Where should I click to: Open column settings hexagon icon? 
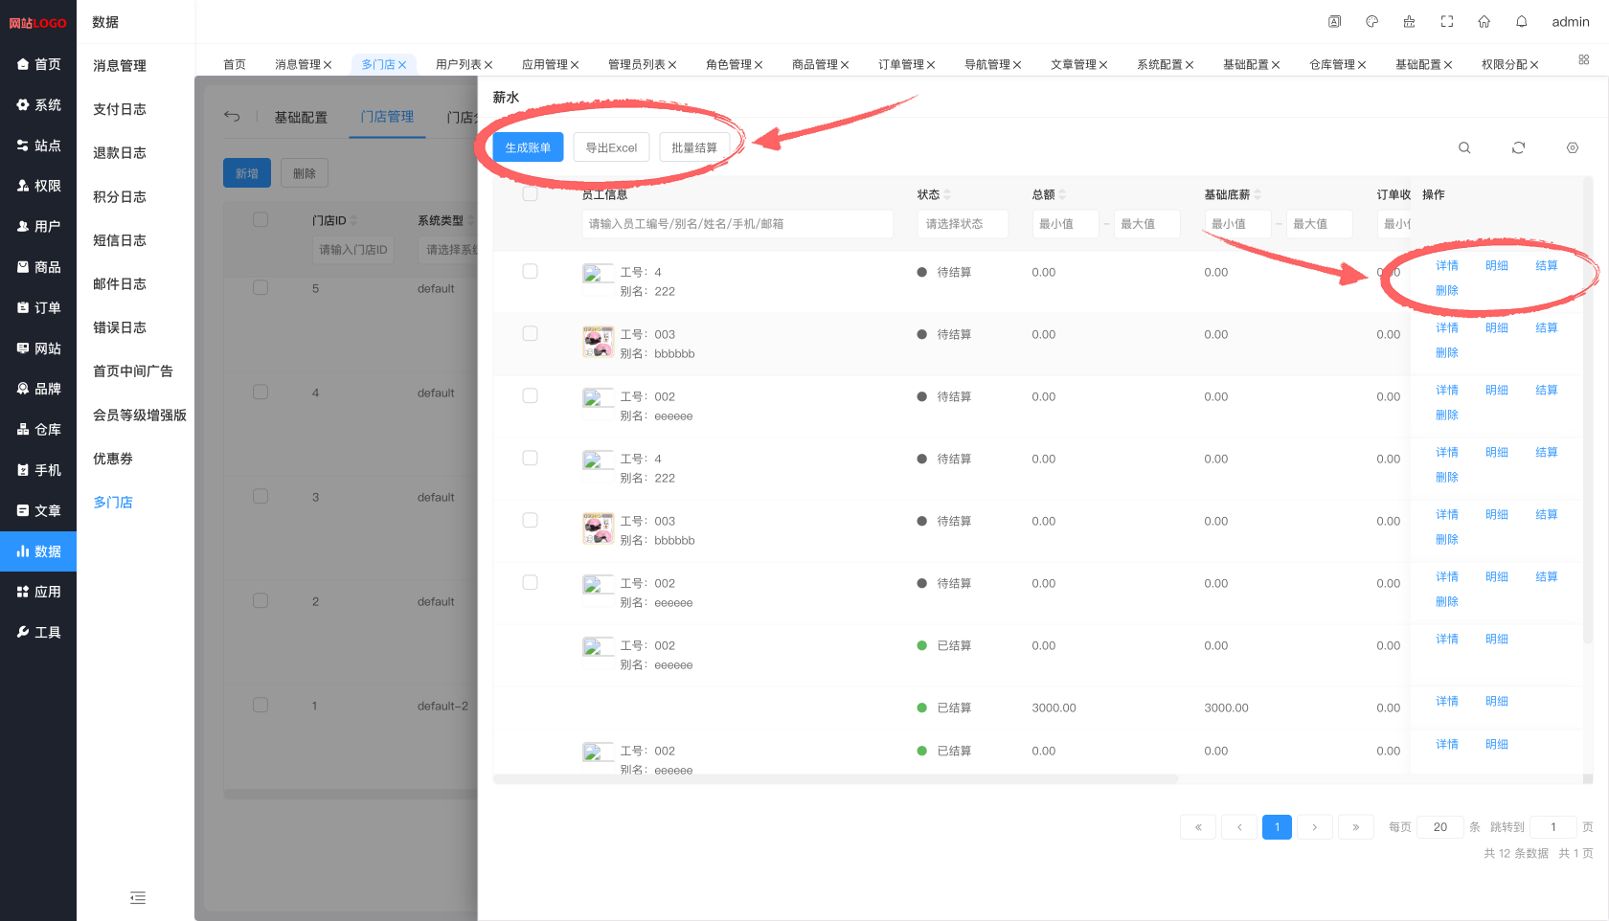pyautogui.click(x=1572, y=147)
